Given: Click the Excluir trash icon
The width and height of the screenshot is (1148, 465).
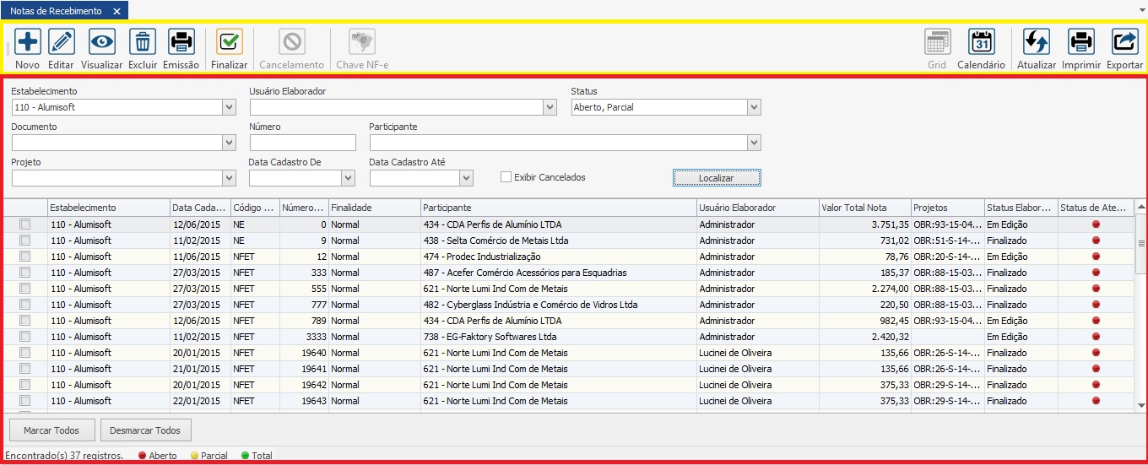Looking at the screenshot, I should 143,41.
